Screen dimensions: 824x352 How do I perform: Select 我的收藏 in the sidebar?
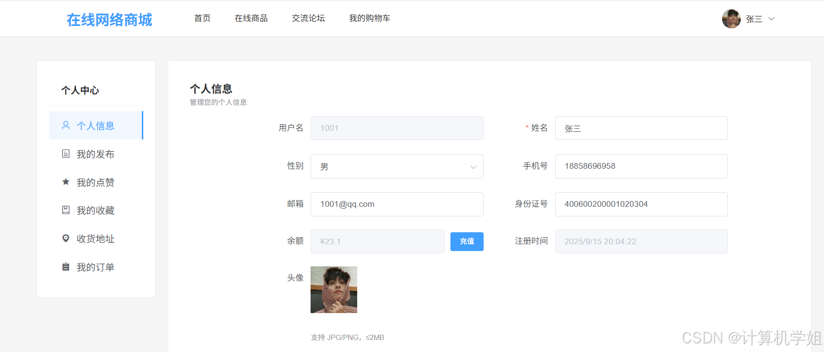[96, 210]
